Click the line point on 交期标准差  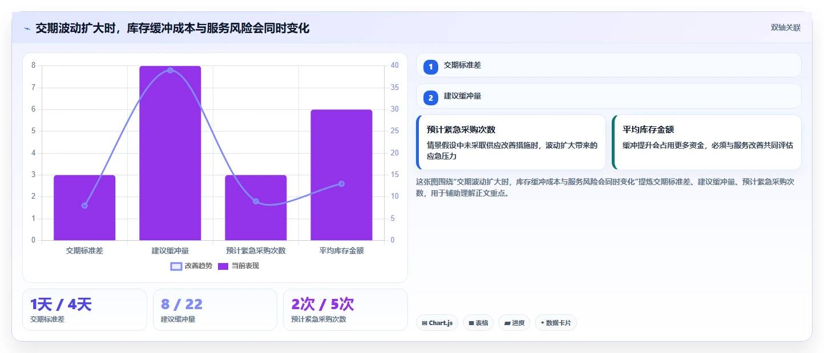point(84,206)
